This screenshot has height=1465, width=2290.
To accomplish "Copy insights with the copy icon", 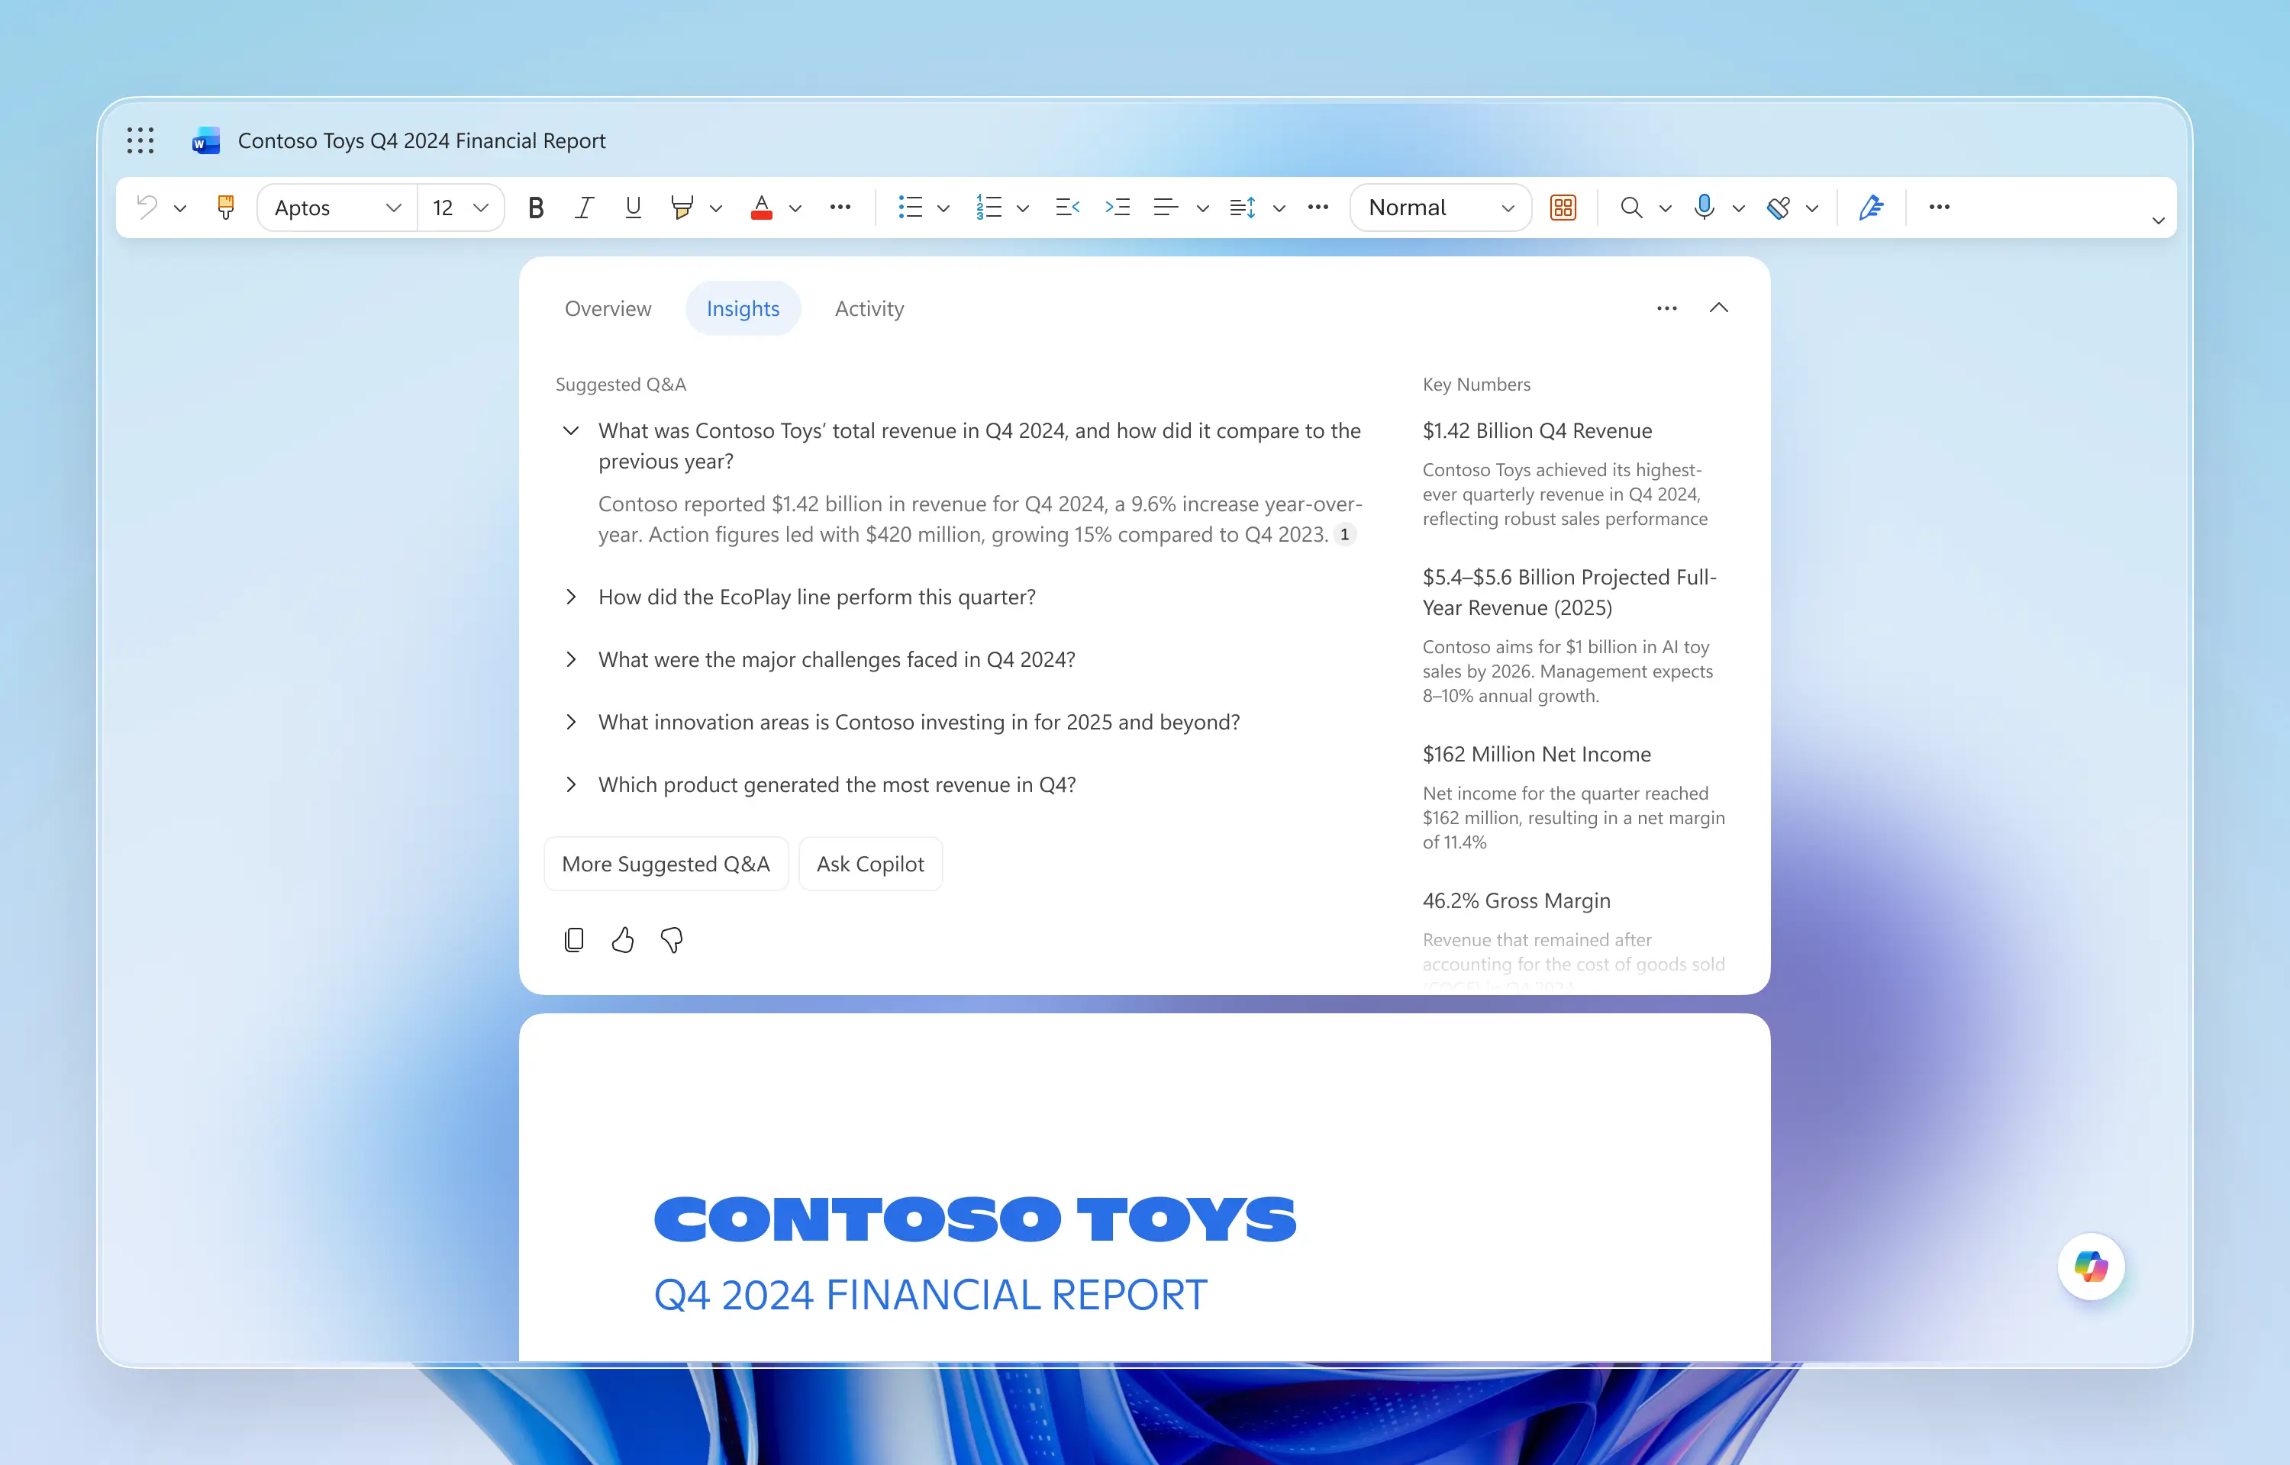I will point(574,940).
